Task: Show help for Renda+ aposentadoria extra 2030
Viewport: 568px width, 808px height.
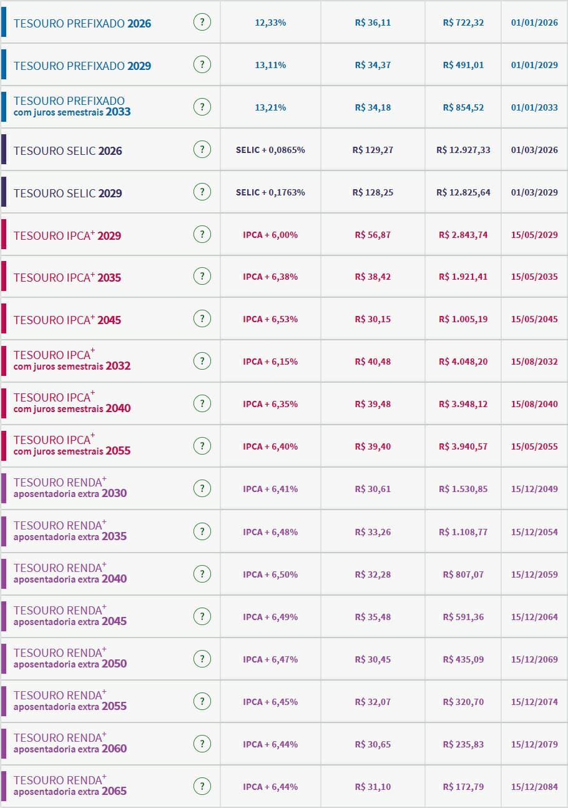Action: pyautogui.click(x=202, y=489)
